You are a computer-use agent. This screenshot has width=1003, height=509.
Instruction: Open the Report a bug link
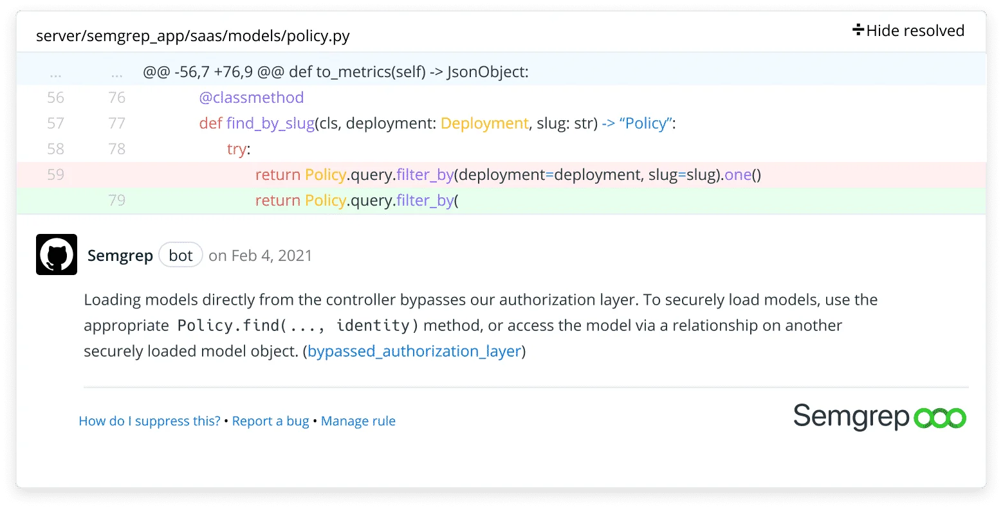click(270, 420)
